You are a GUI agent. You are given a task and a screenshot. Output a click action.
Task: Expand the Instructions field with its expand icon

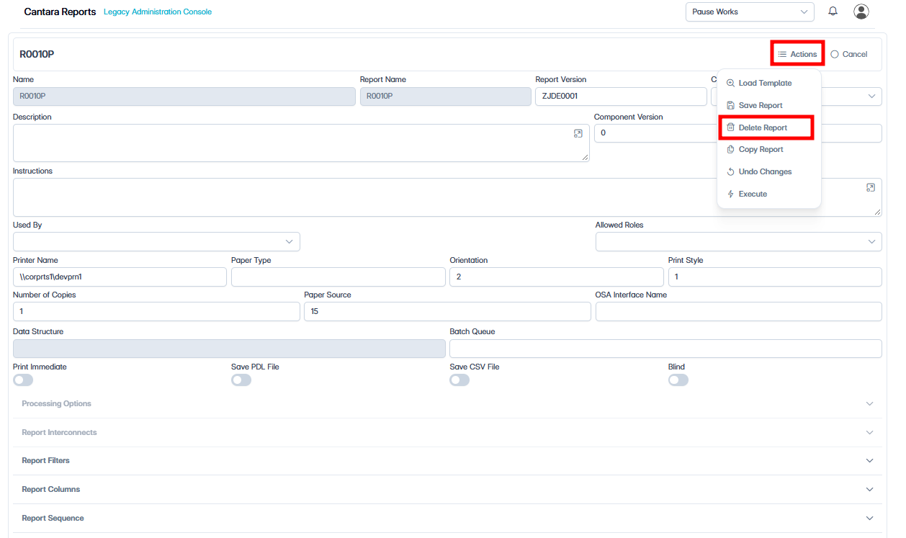pos(870,187)
